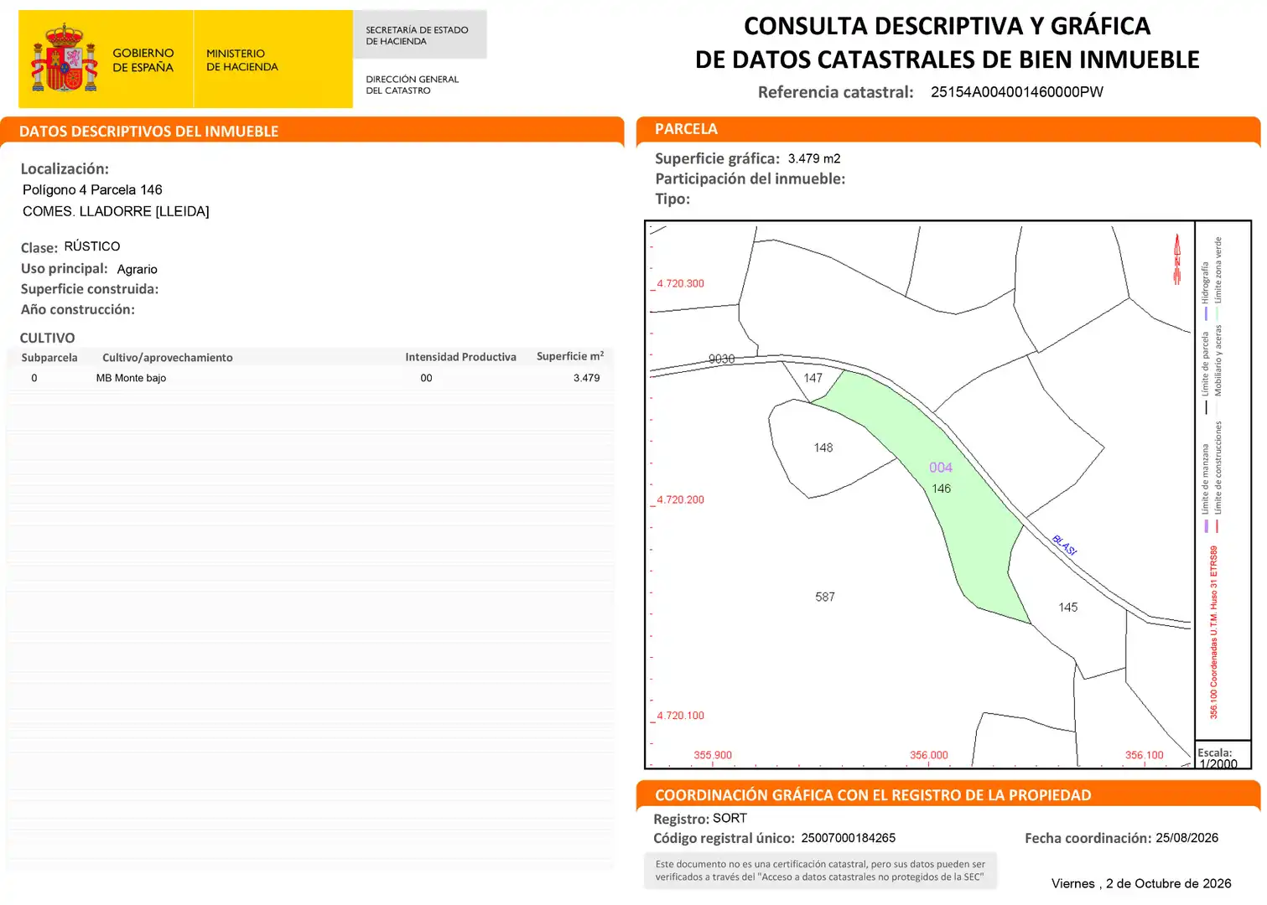The image size is (1267, 905).
Task: Click the 'COORDINACIÓN GRÁFICA CON EL REGISTRO' header
Action: [x=874, y=795]
